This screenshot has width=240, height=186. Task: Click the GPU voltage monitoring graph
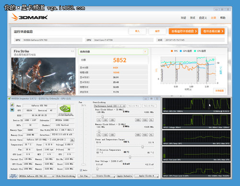pyautogui.click(x=196, y=121)
